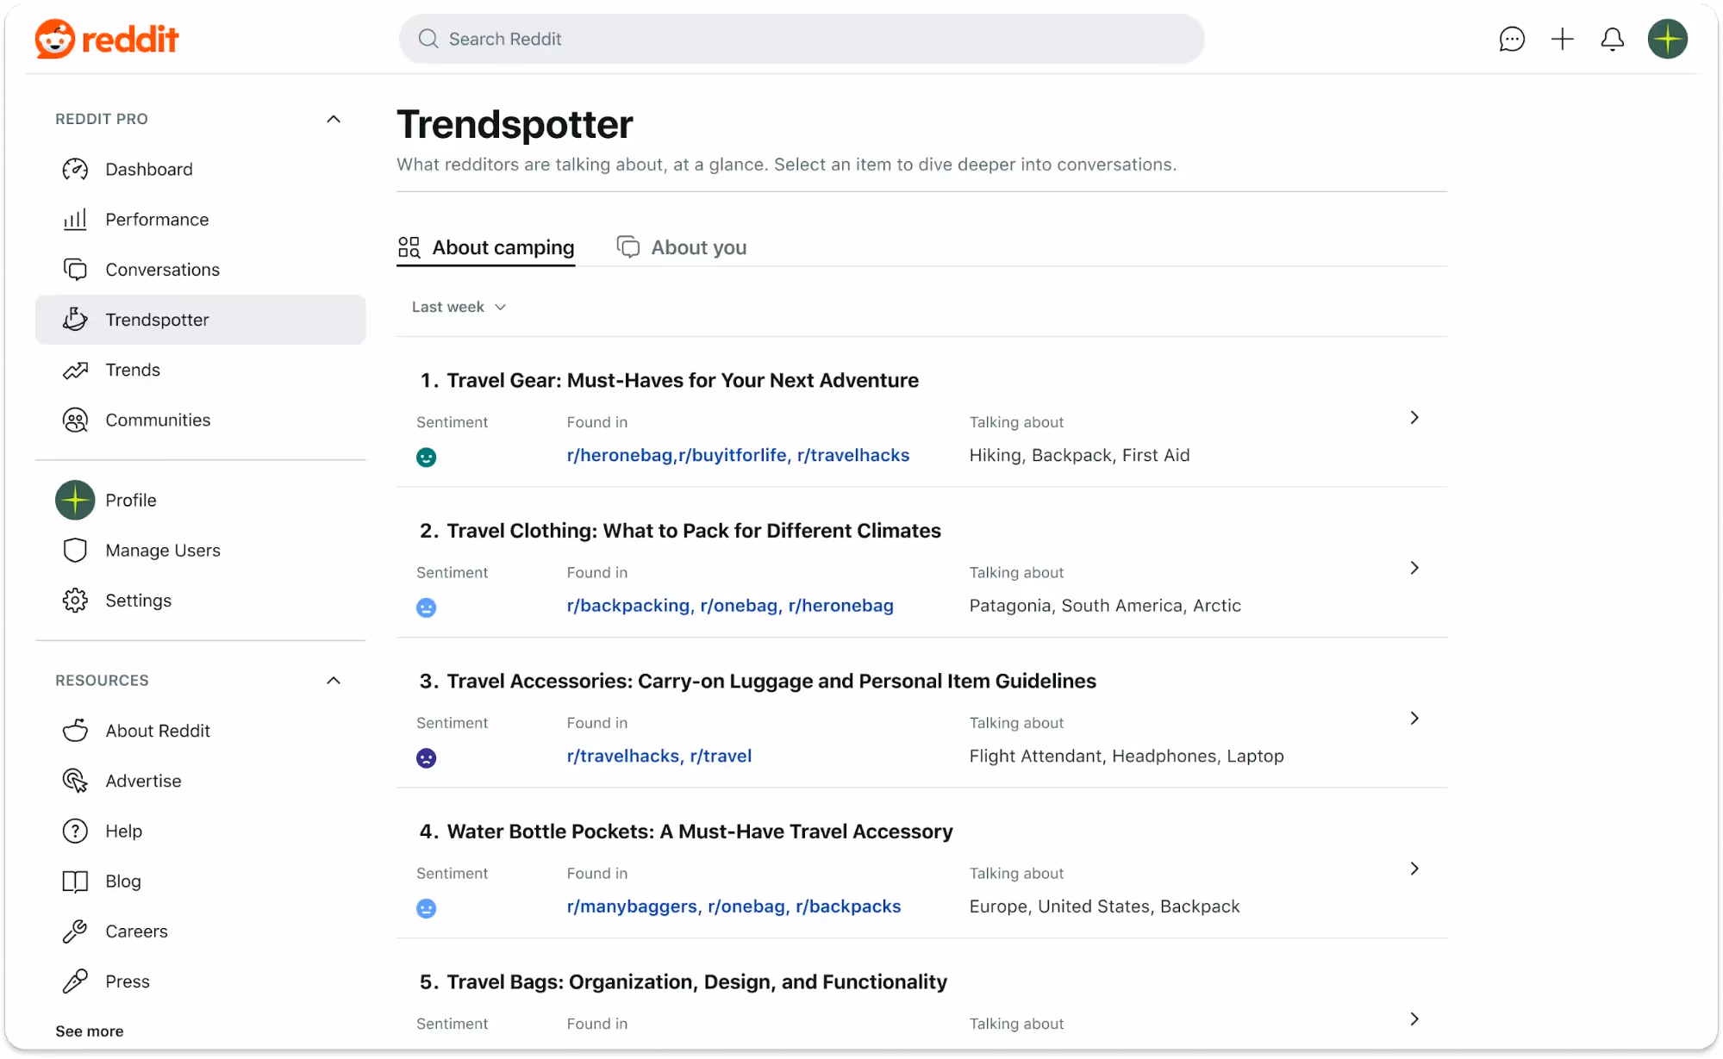Click the Trendspotter flag icon
The width and height of the screenshot is (1723, 1059).
(75, 319)
